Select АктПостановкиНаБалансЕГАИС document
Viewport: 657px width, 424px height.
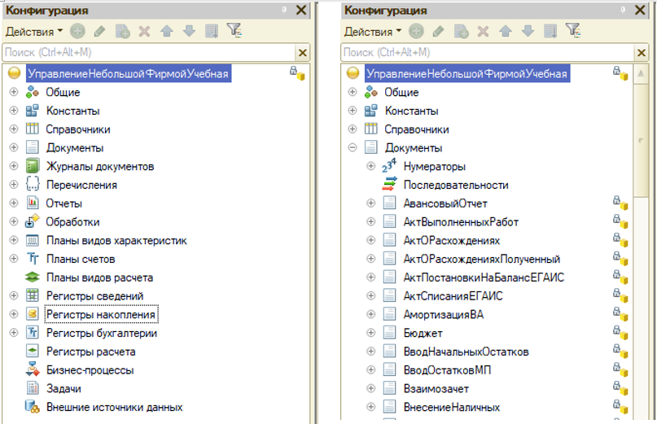(x=484, y=278)
